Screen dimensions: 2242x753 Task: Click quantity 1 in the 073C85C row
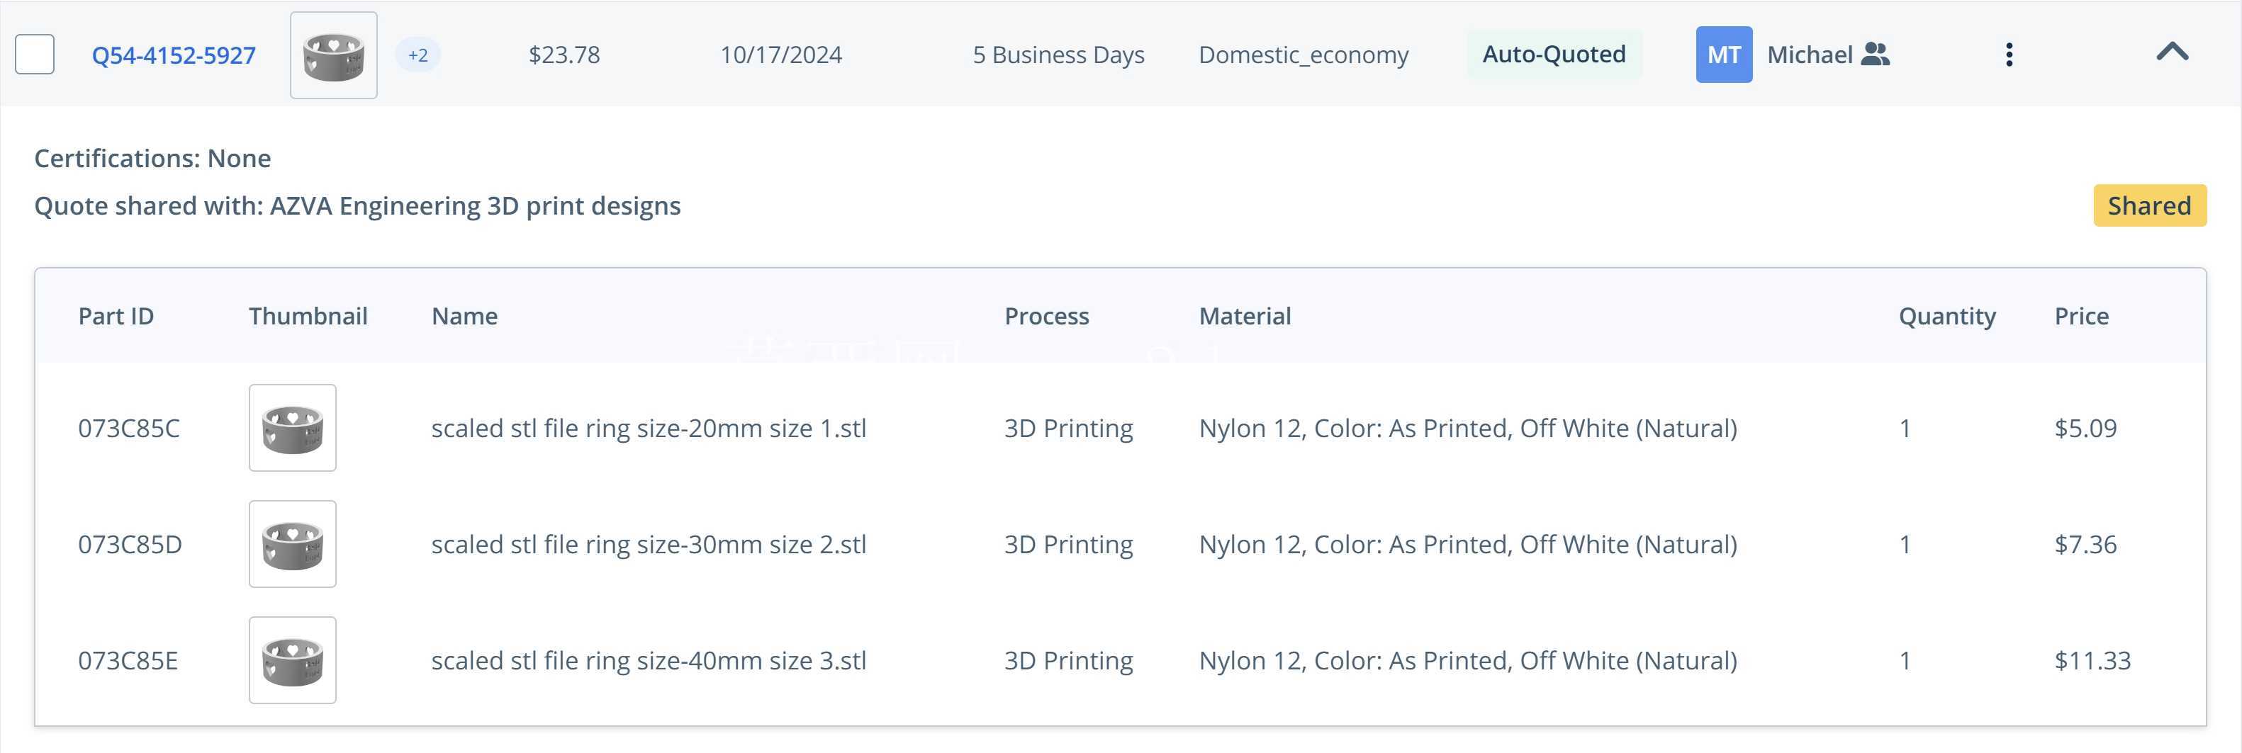point(1905,428)
